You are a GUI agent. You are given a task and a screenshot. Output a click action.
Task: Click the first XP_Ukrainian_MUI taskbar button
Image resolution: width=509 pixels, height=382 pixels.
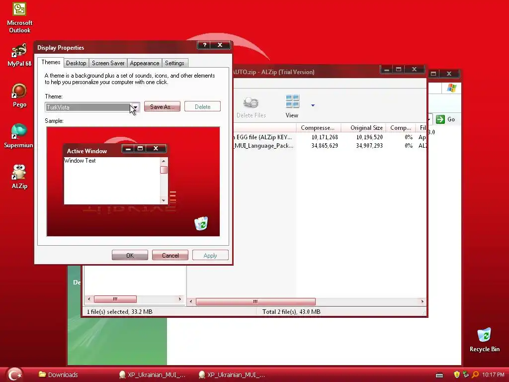click(x=153, y=375)
